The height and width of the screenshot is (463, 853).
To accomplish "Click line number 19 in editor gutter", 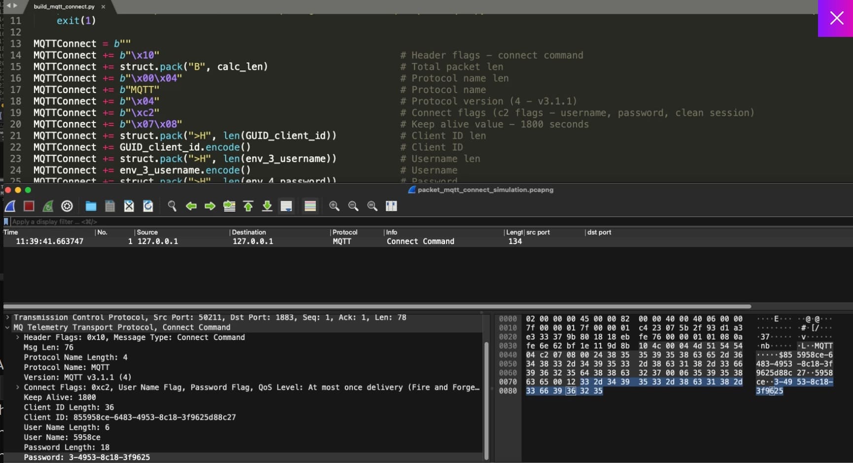I will [x=16, y=113].
